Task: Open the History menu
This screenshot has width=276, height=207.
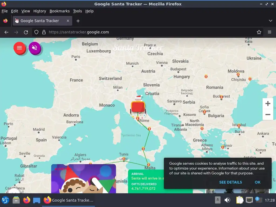Action: pyautogui.click(x=40, y=11)
